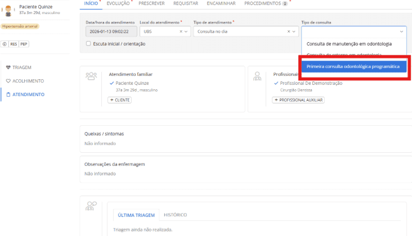Click the + PROFISSIONAL AUXILIAR button
This screenshot has width=412, height=236.
click(x=298, y=100)
